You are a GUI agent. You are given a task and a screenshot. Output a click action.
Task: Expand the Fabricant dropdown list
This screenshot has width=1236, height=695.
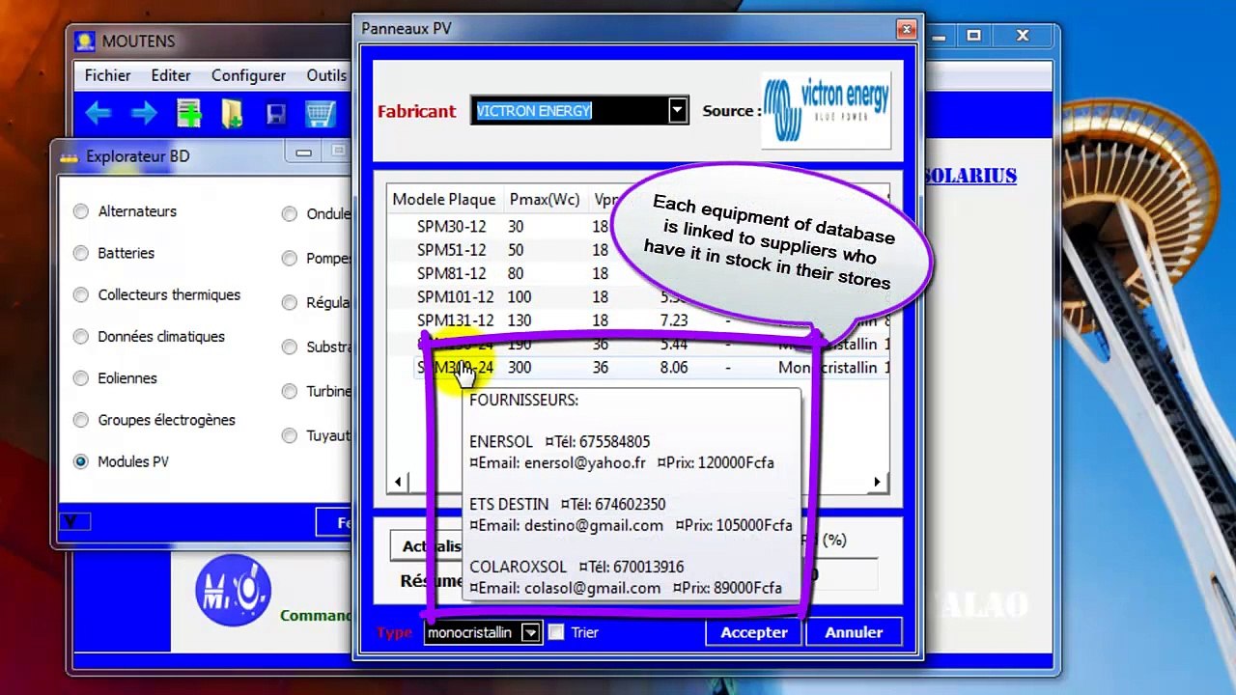[x=677, y=111]
